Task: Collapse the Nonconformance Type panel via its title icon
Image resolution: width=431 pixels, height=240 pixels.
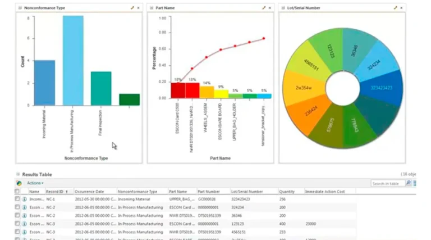Action: click(x=20, y=8)
